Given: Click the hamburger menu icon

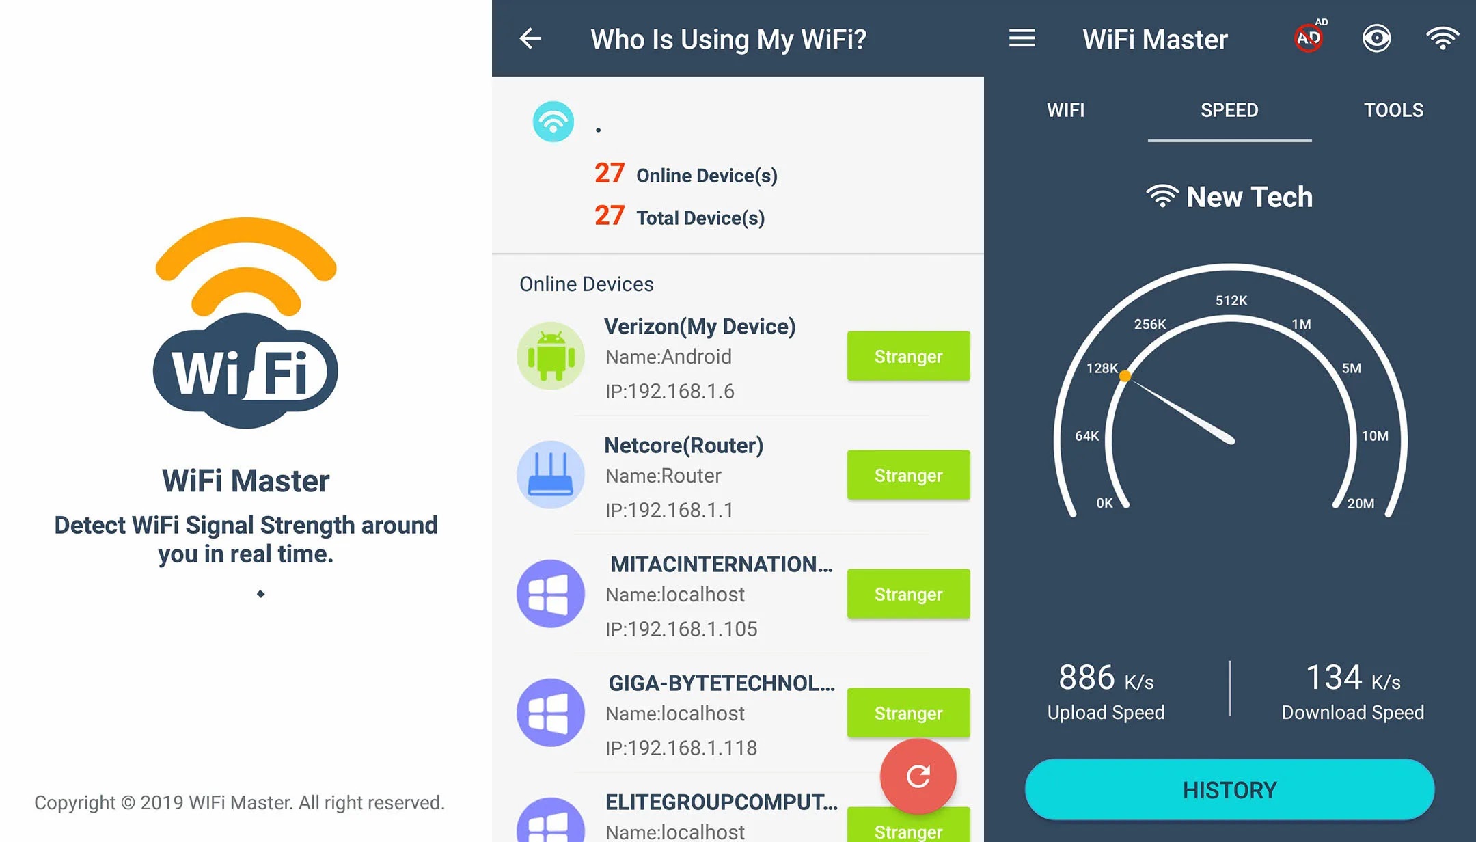Looking at the screenshot, I should pyautogui.click(x=1022, y=38).
